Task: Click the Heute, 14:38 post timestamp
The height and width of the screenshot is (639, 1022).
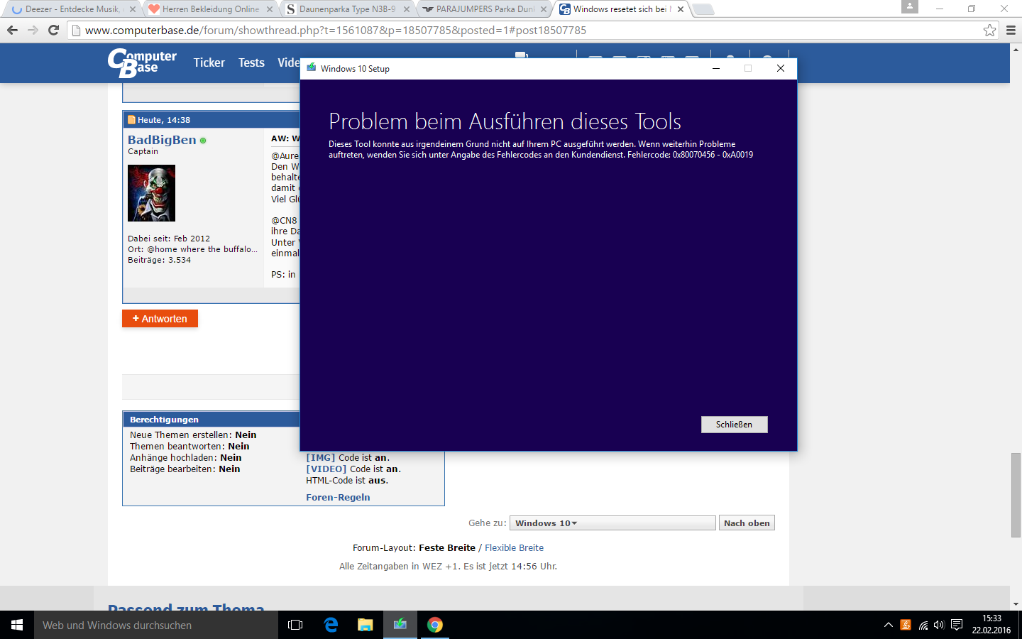Action: (164, 120)
